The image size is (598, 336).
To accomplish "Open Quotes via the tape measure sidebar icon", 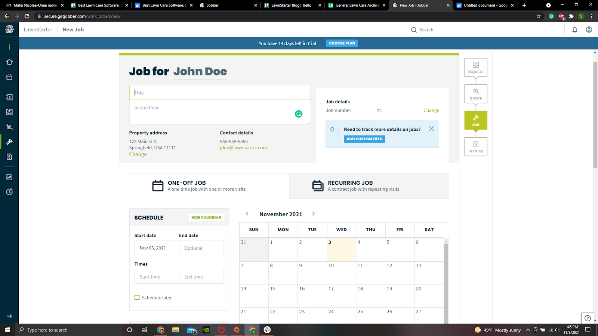I will tap(9, 127).
